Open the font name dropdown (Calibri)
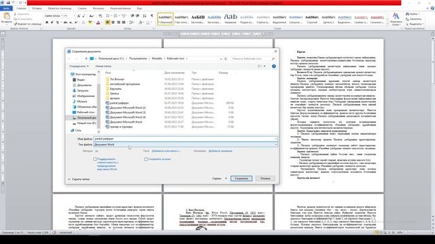This screenshot has height=244, width=435. [x=62, y=16]
